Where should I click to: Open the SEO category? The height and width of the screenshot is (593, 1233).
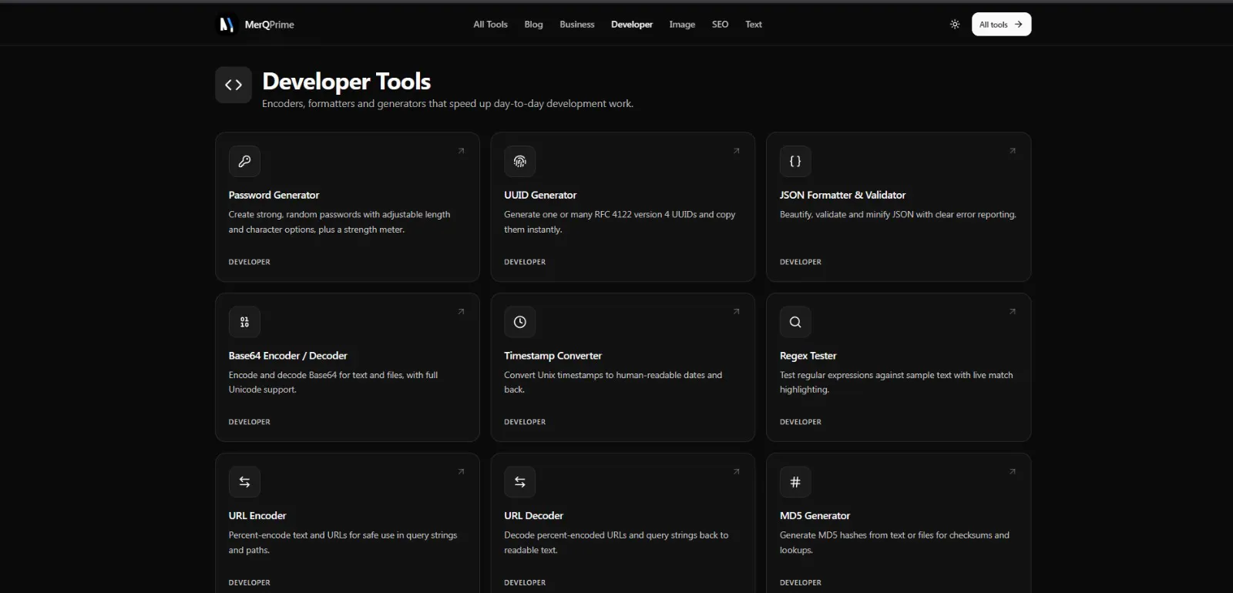[x=720, y=25]
